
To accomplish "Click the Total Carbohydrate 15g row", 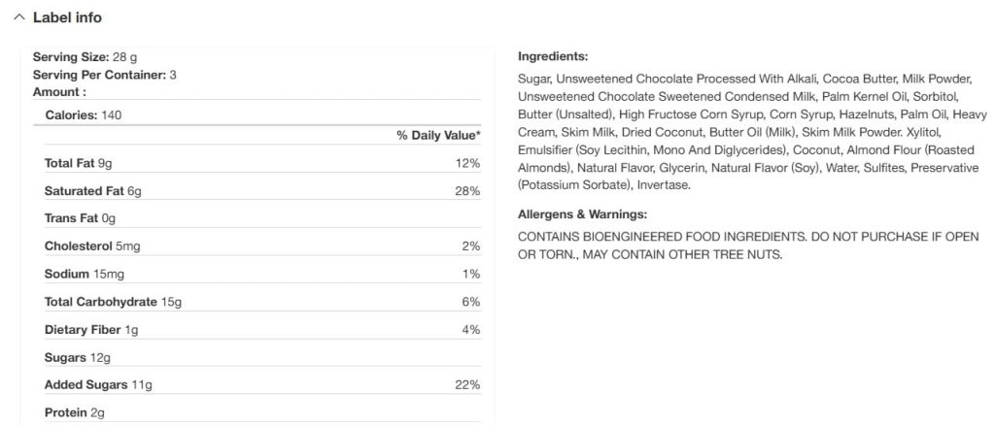I will pos(257,302).
